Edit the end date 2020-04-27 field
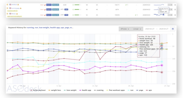183x98 pixels. point(164,29)
